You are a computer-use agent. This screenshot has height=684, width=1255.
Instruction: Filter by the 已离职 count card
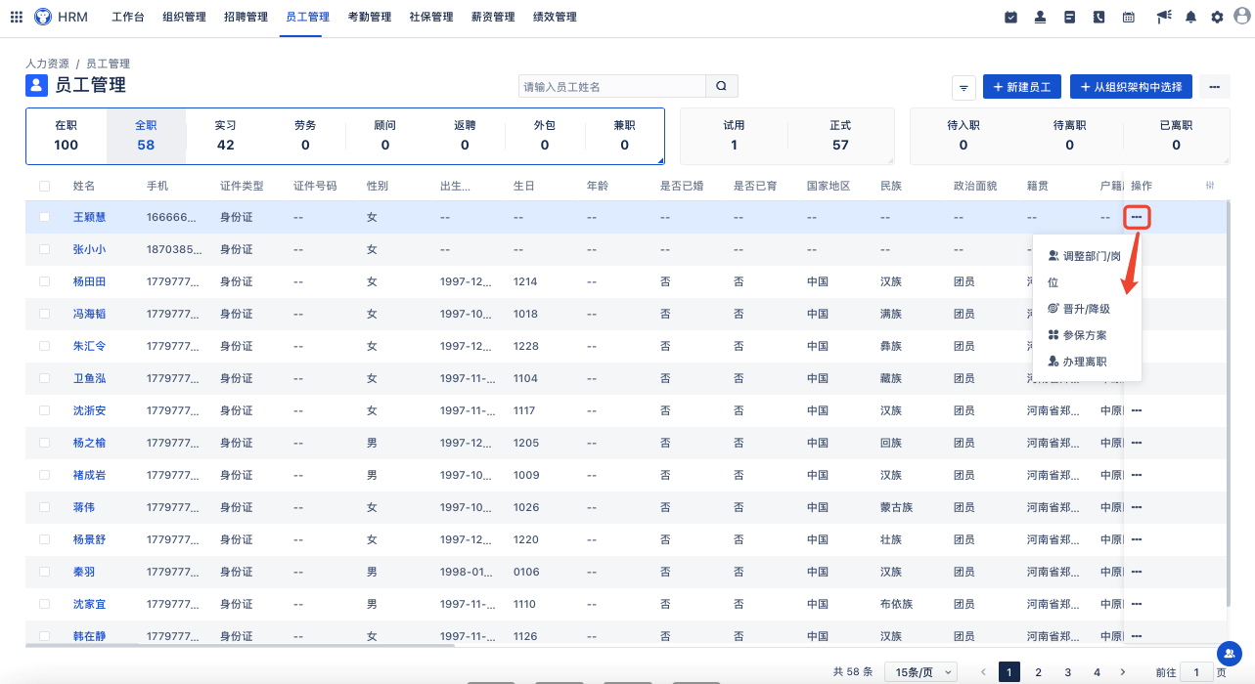pyautogui.click(x=1176, y=136)
